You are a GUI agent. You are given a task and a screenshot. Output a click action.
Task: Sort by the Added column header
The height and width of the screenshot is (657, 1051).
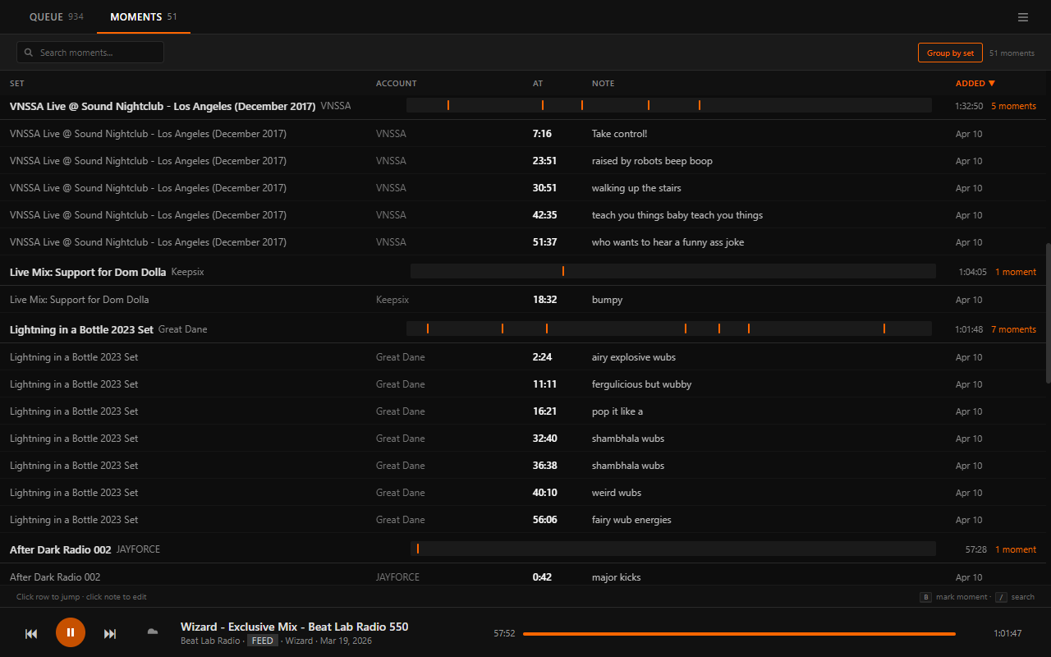(x=975, y=83)
